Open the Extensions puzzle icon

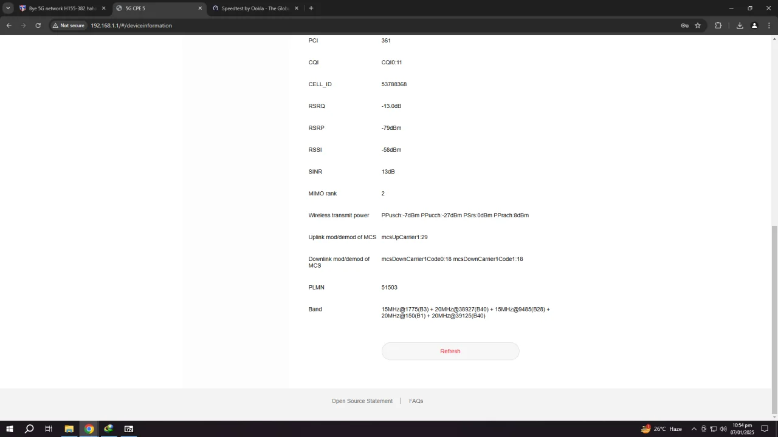718,25
